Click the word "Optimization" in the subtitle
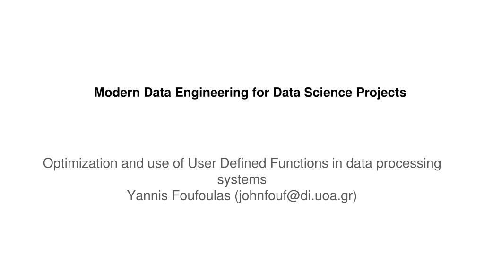This screenshot has width=484, height=272. pyautogui.click(x=80, y=163)
